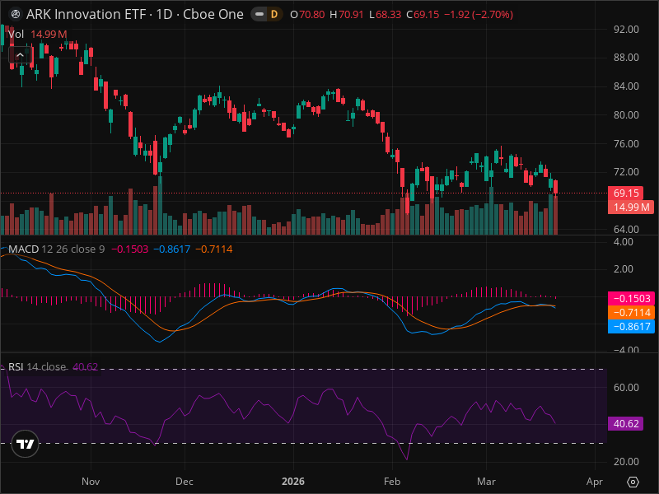
Task: Click the MACD 4.00 scale label
Action: pyautogui.click(x=623, y=242)
